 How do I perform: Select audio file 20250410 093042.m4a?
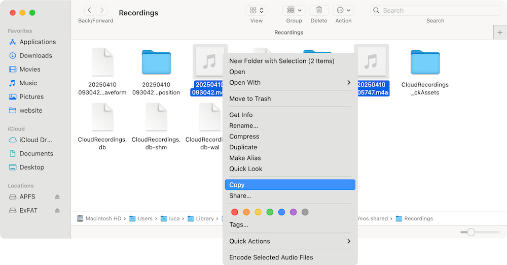tap(207, 71)
